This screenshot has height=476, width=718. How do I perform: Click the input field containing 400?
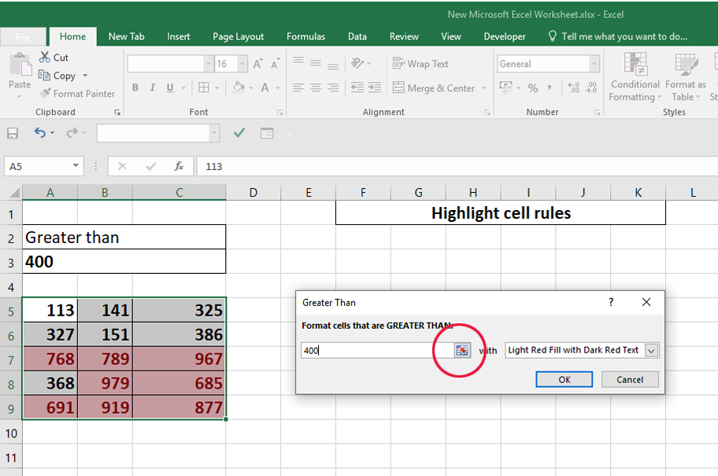tap(370, 350)
